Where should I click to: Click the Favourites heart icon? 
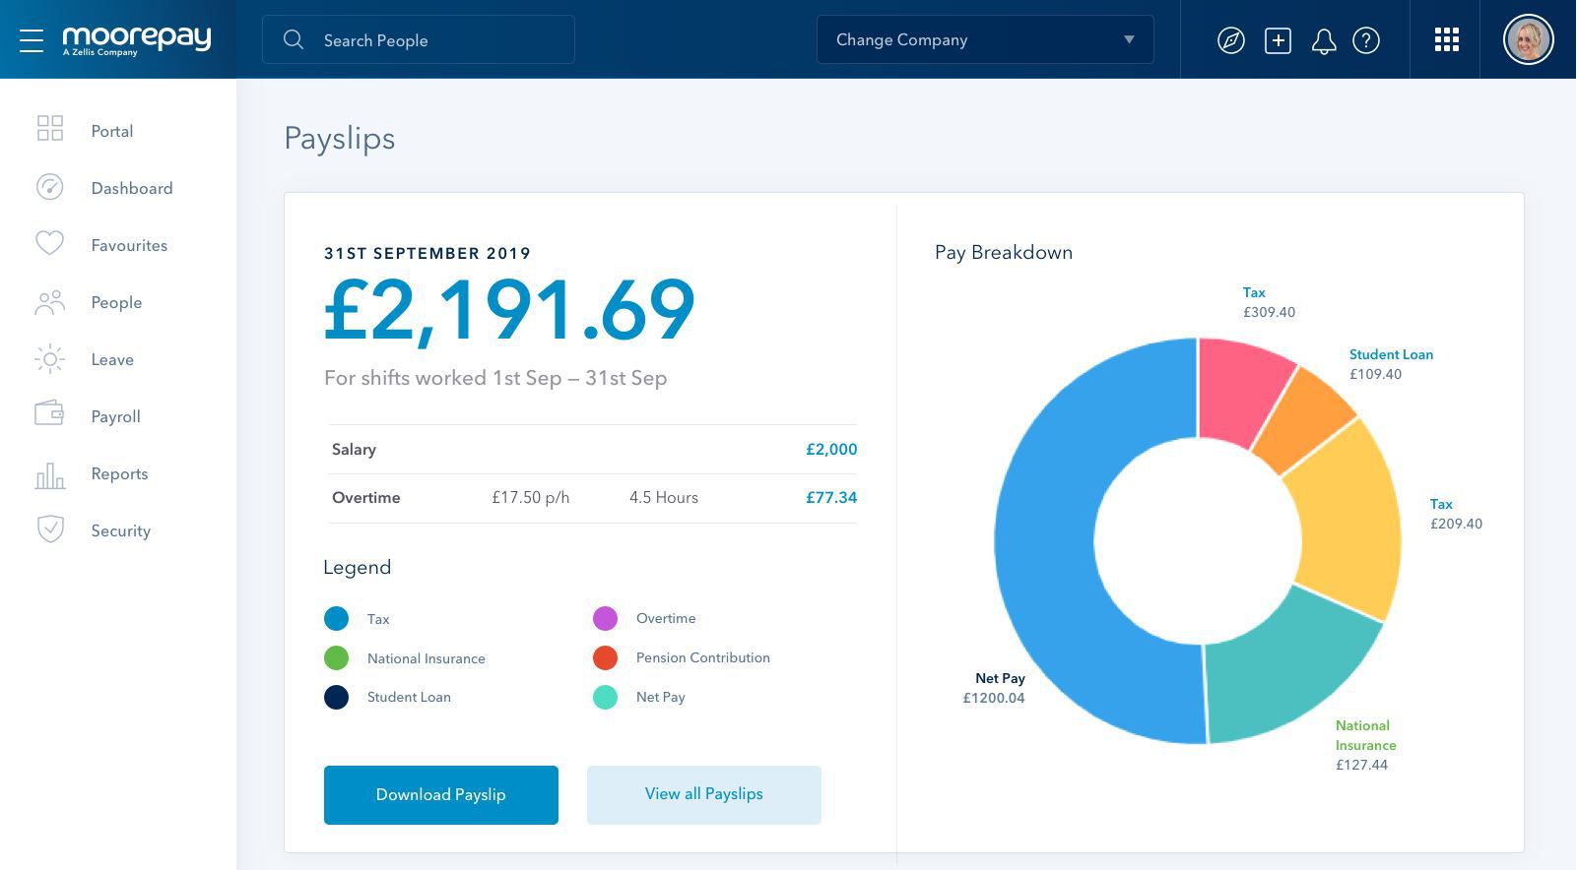(49, 244)
